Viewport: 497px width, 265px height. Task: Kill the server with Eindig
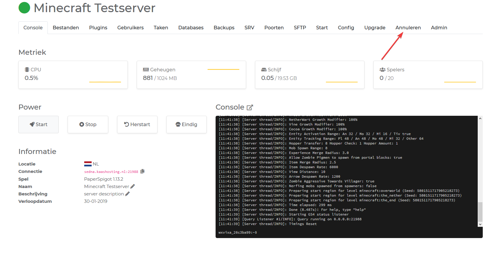(186, 125)
